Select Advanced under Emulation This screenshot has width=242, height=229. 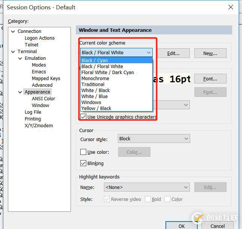(x=42, y=85)
